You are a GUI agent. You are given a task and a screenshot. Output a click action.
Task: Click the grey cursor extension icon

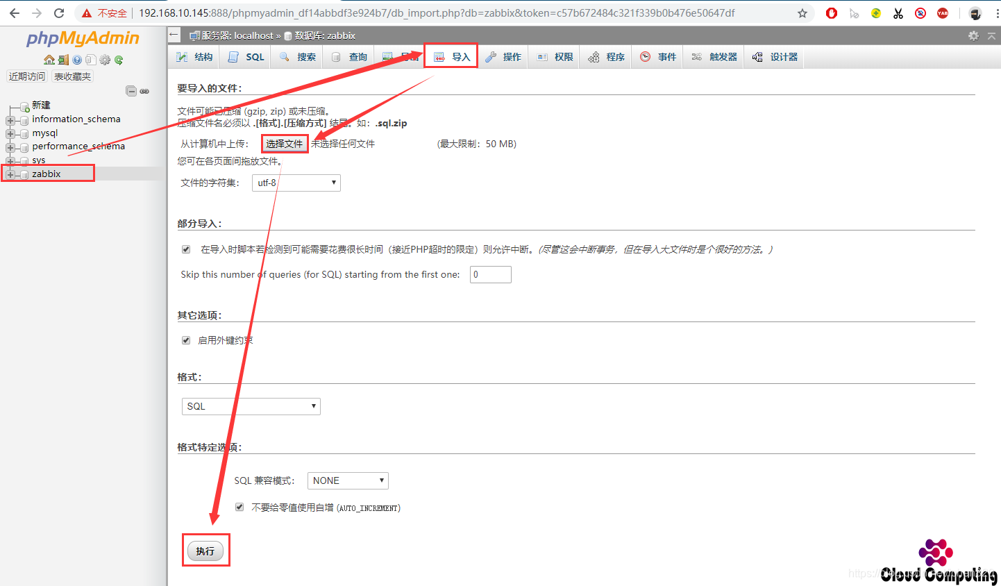pyautogui.click(x=854, y=13)
